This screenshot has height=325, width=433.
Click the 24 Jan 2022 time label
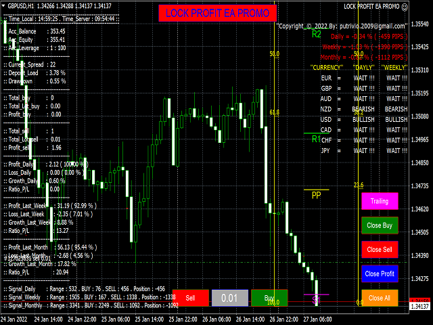14,320
